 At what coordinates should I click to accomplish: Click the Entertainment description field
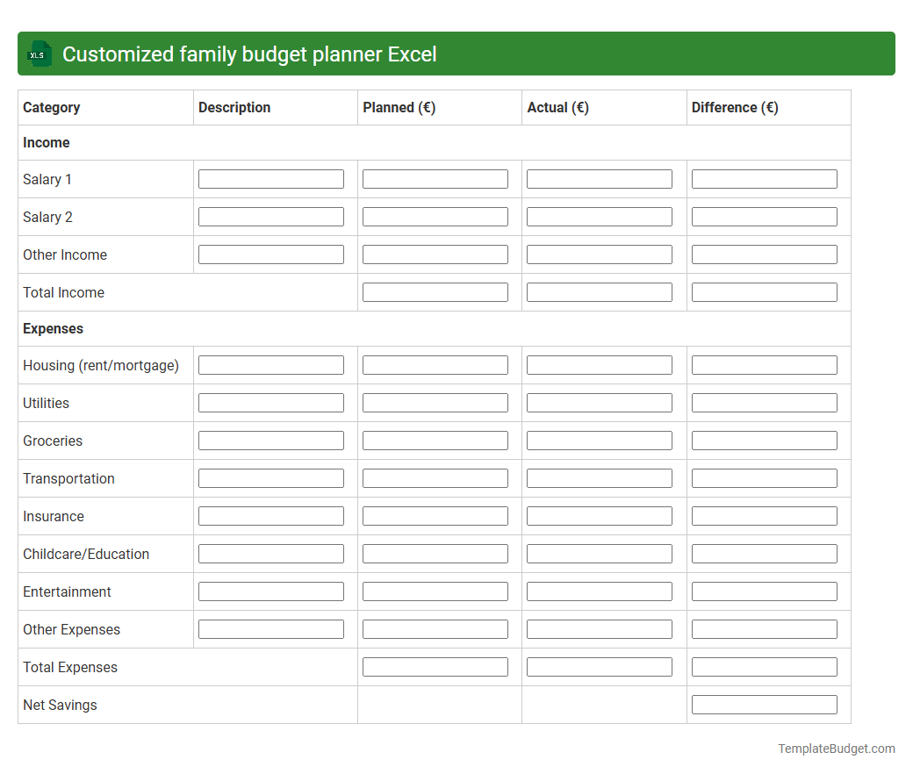(x=270, y=591)
